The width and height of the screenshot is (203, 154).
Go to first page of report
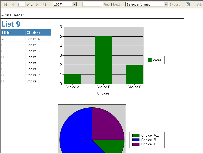tap(5, 4)
